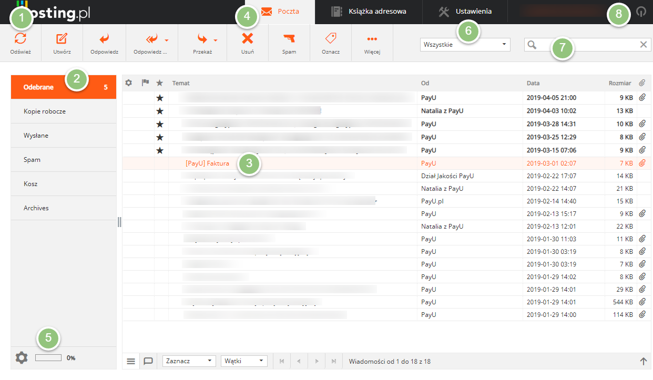Click paperclip on 2019-01-29 14:02 message

coord(642,277)
